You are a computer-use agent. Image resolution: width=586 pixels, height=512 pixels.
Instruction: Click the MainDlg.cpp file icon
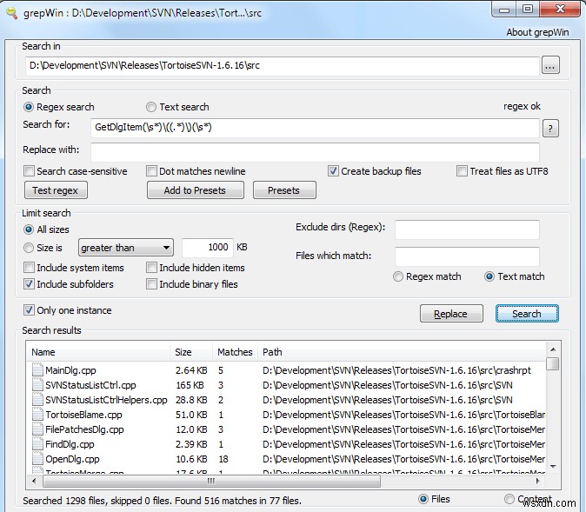pyautogui.click(x=37, y=370)
